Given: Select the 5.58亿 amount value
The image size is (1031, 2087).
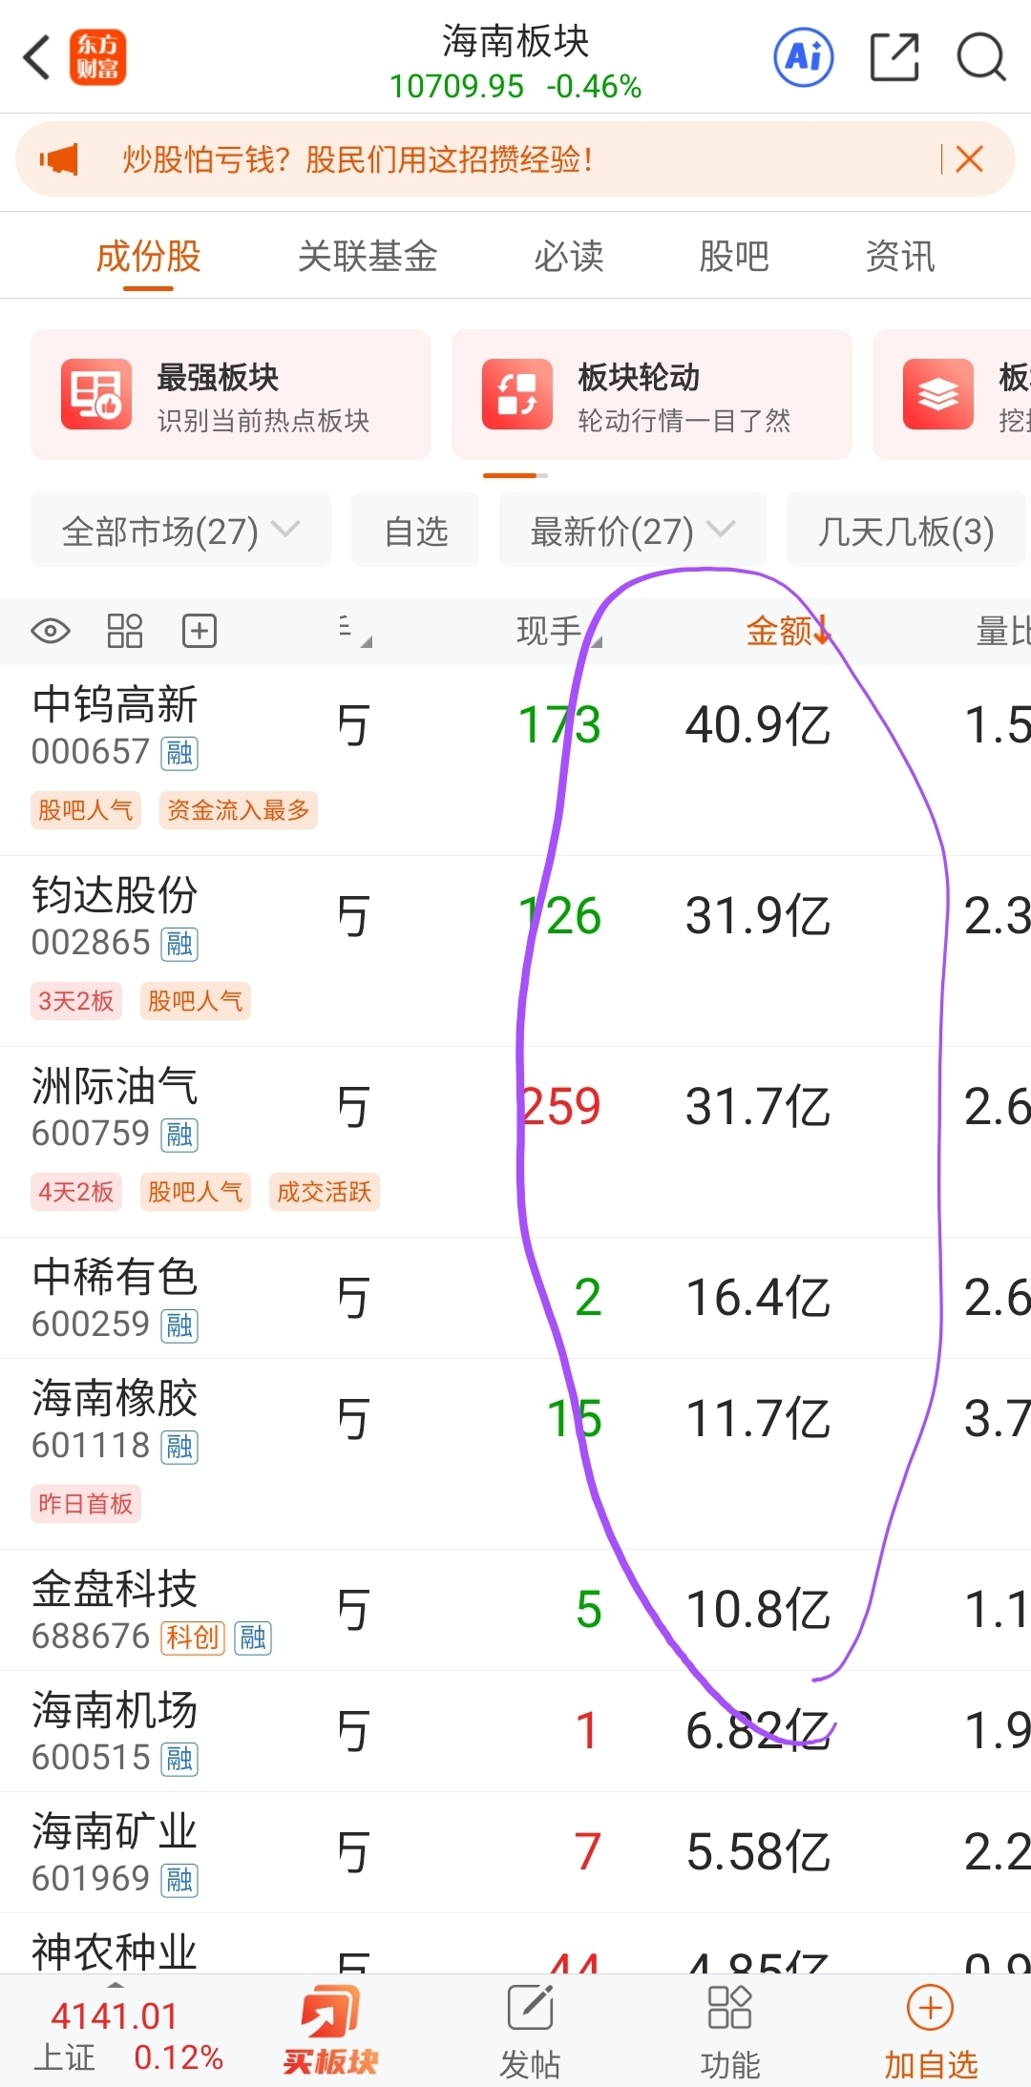Looking at the screenshot, I should point(758,1852).
